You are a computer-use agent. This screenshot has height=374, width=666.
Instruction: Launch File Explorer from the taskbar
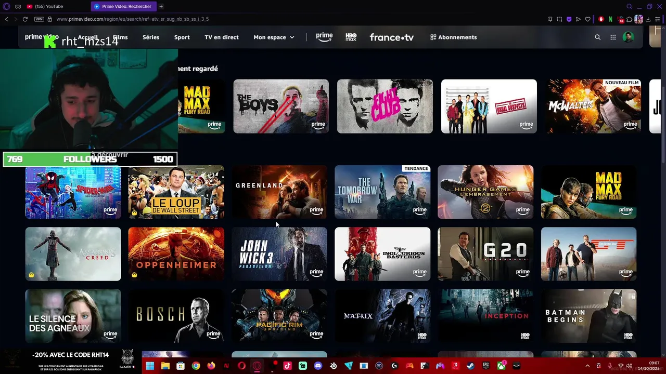coord(165,366)
